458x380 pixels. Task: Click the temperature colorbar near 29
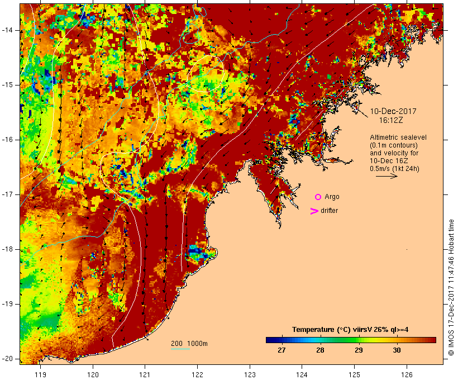(x=359, y=340)
